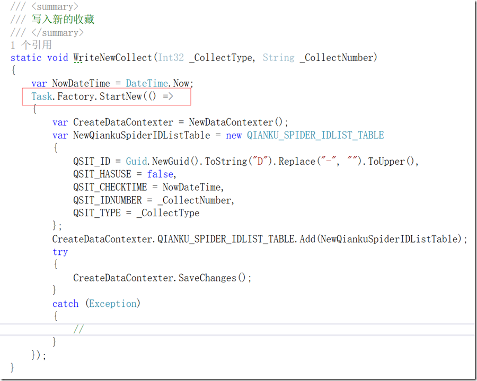Click the 'catch' keyword
Viewport: 477px width, 381px height.
point(65,304)
